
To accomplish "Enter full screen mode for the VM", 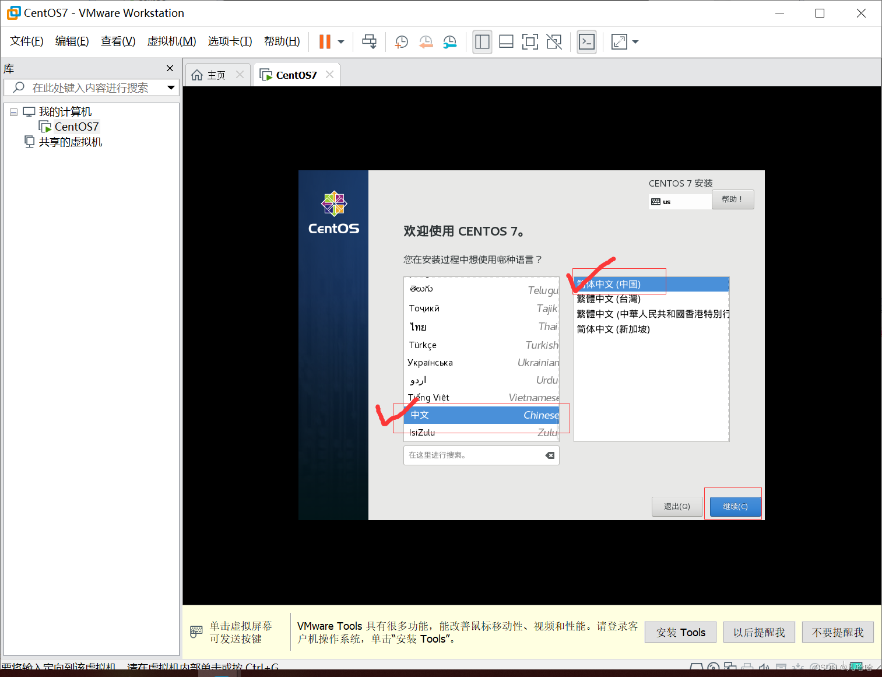I will coord(530,41).
